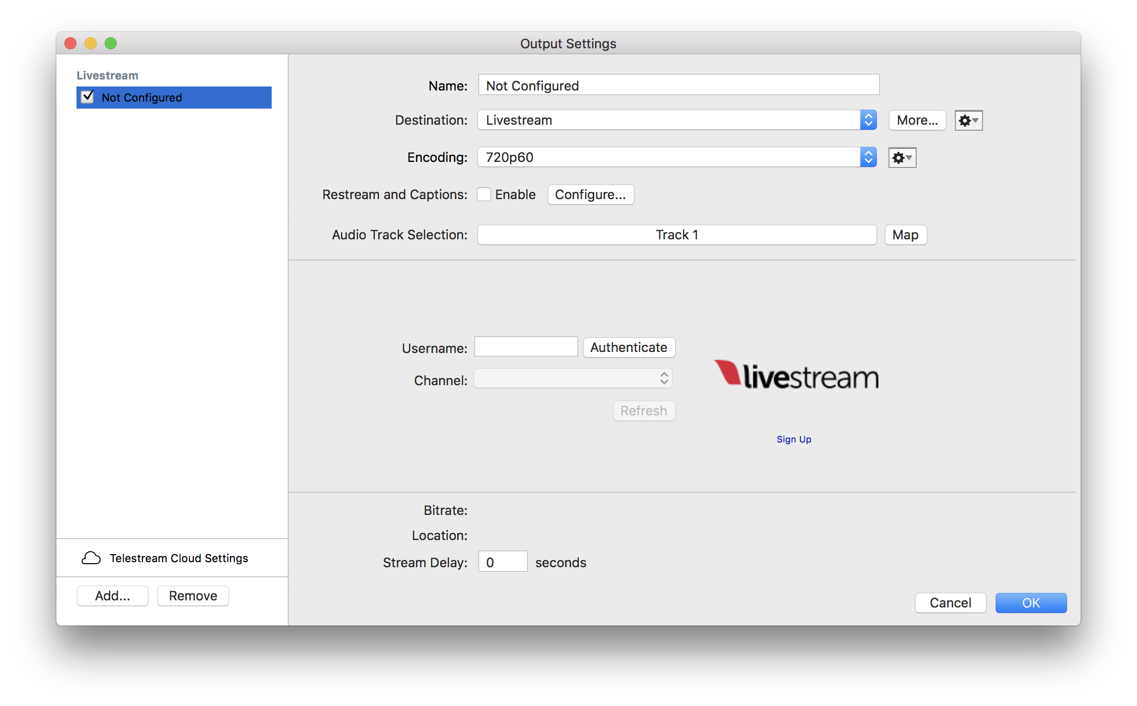1137x706 pixels.
Task: Open the Encoding 720p60 dropdown
Action: 677,157
